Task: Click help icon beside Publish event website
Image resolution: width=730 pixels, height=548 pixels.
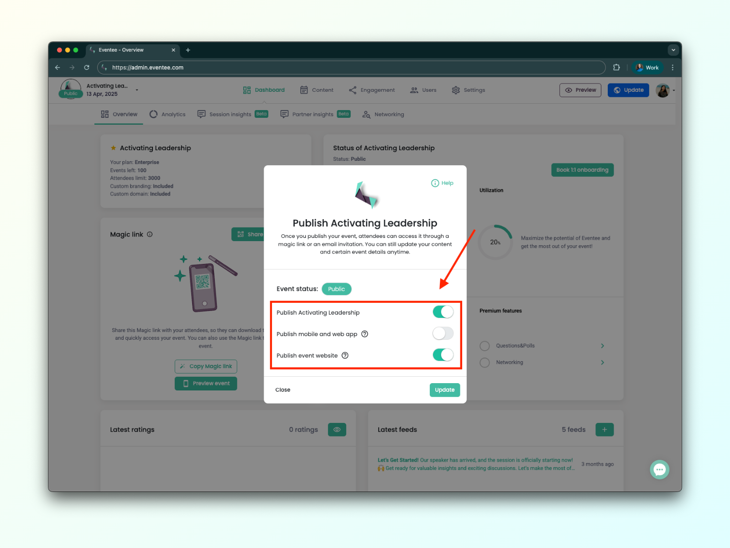Action: pyautogui.click(x=345, y=355)
